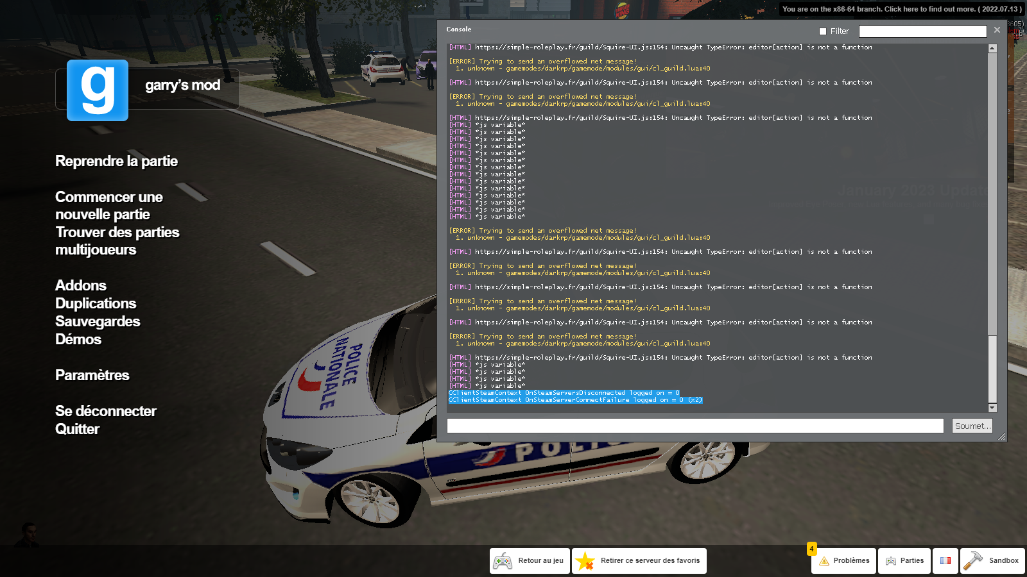Screen dimensions: 1027x577
Task: Open the Duplications menu item
Action: coord(96,303)
